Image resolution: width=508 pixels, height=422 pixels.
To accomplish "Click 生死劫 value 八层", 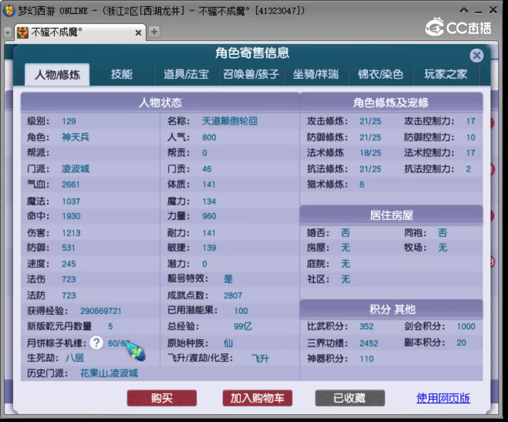I will (75, 358).
